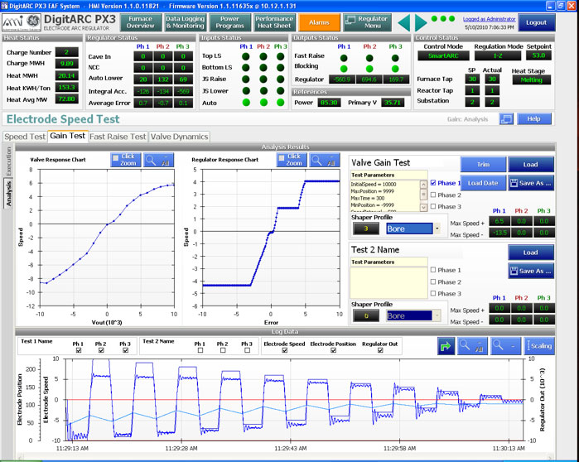Toggle Regulator Out trace checkbox
The height and width of the screenshot is (462, 579).
380,350
